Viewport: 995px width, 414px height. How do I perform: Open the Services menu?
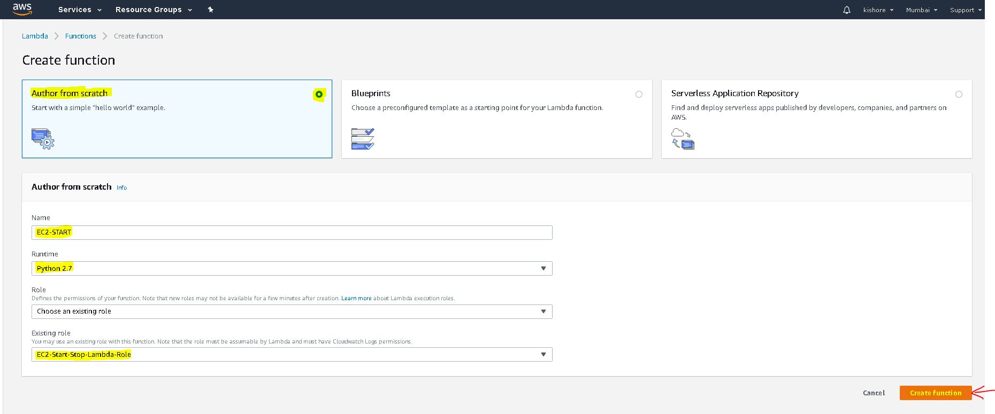(x=79, y=10)
